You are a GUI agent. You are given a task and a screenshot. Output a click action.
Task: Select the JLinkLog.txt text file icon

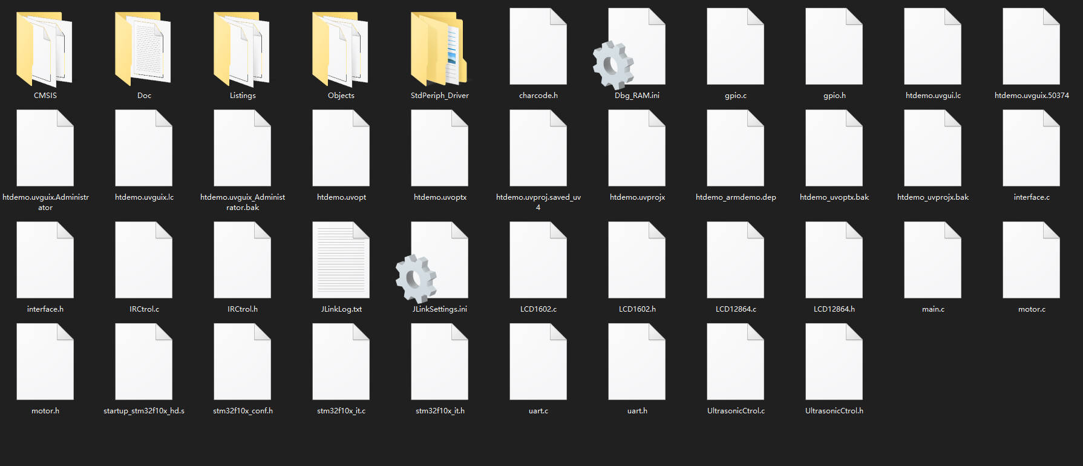click(x=341, y=260)
